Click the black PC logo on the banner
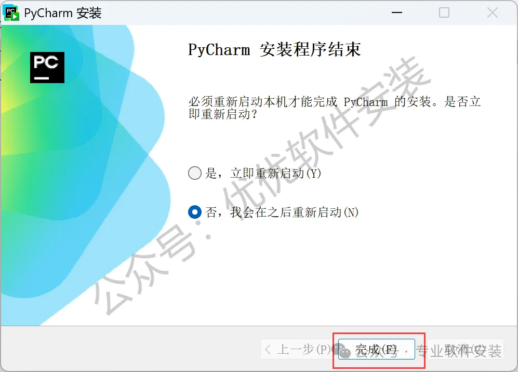Viewport: 518px width, 372px height. point(47,68)
